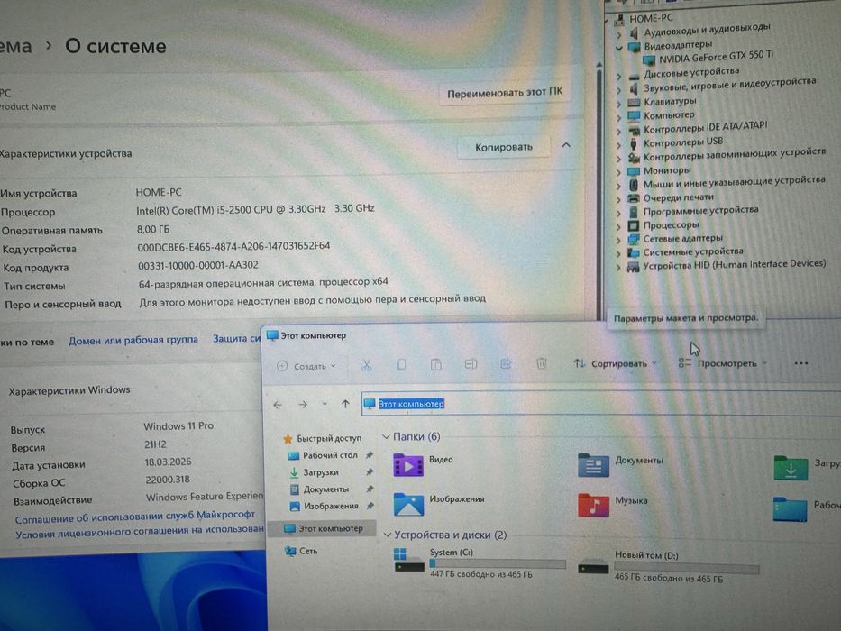Open the three-dots more options menu
841x631 pixels.
tap(800, 363)
